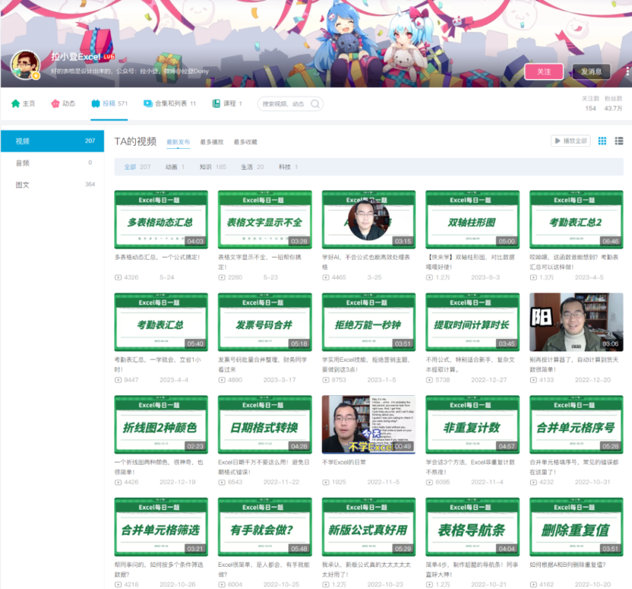The width and height of the screenshot is (632, 589).
Task: Open the 粉丝数 43.7万 followers count
Action: tap(613, 104)
